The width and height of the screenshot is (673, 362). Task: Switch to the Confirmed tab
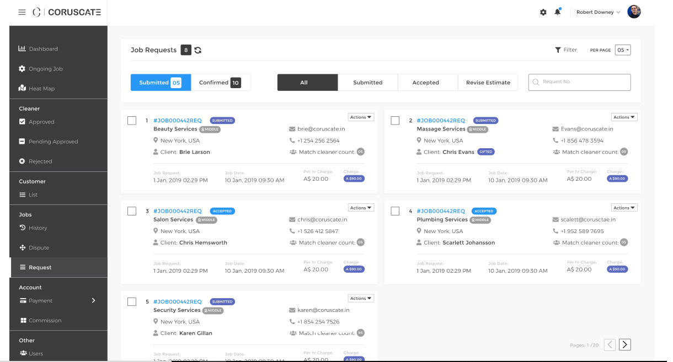point(220,83)
